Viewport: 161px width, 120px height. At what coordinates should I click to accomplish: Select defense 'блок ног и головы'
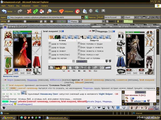click(79, 58)
